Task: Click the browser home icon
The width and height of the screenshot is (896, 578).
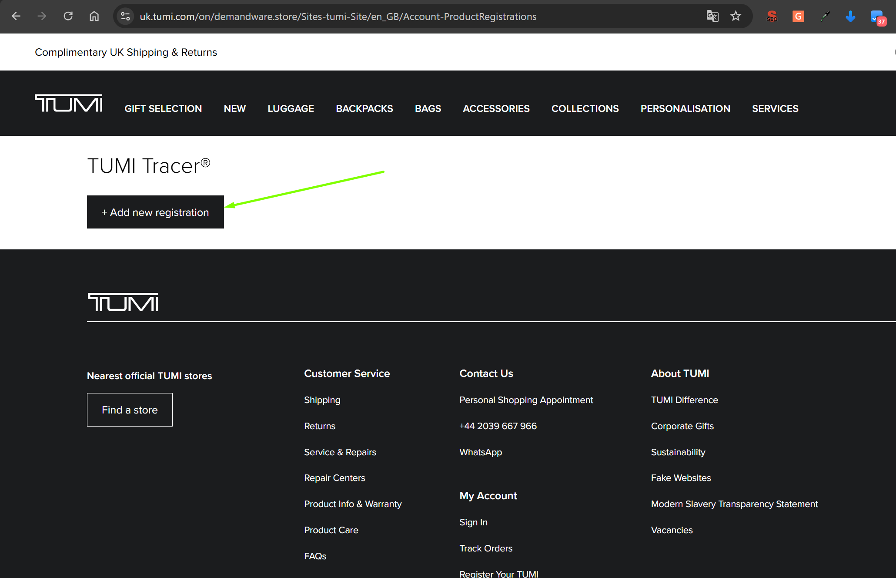Action: point(94,17)
